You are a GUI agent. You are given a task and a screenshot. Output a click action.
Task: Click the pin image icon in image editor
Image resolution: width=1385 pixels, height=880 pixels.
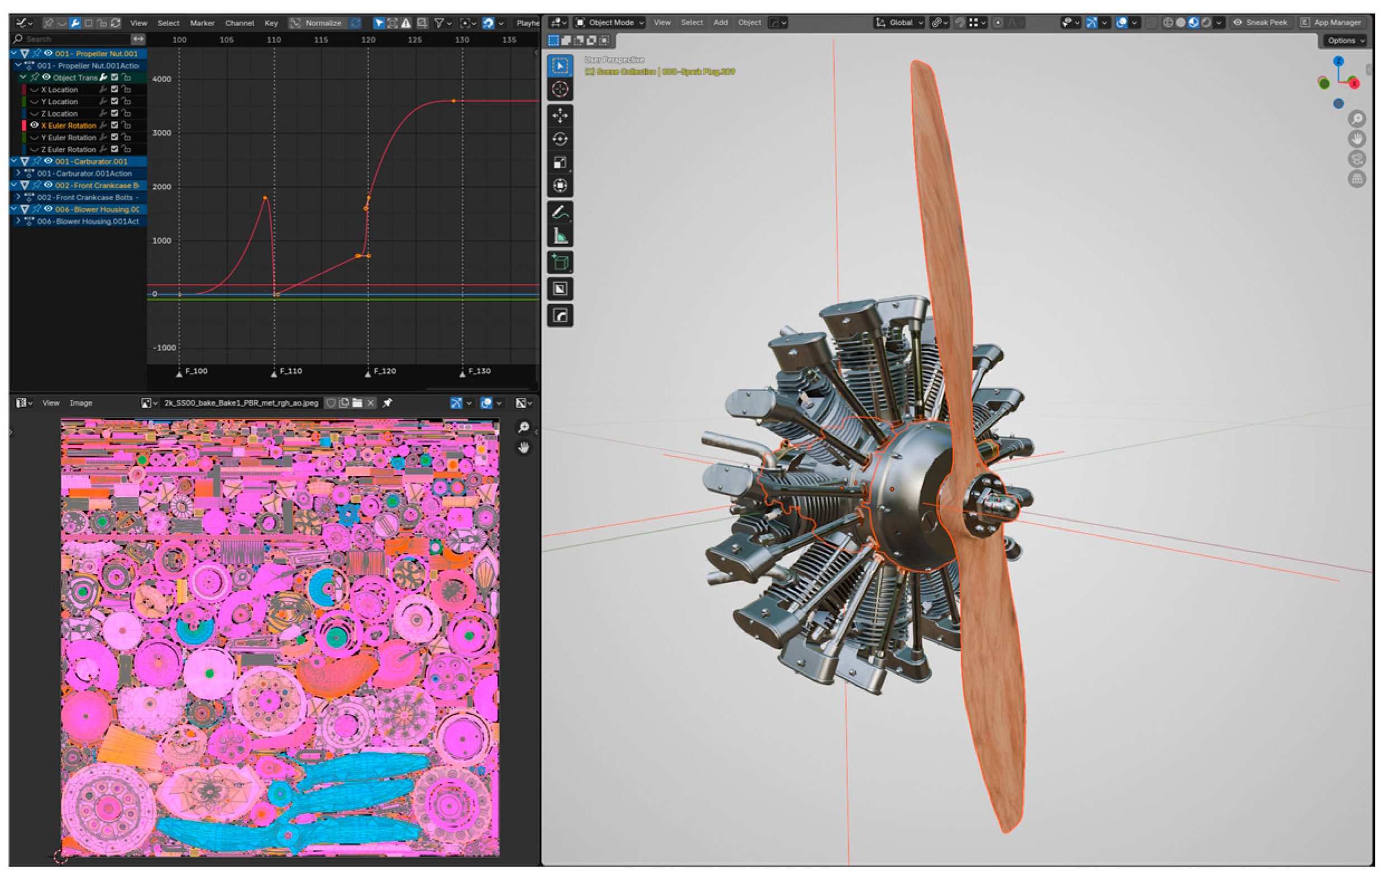click(x=388, y=403)
